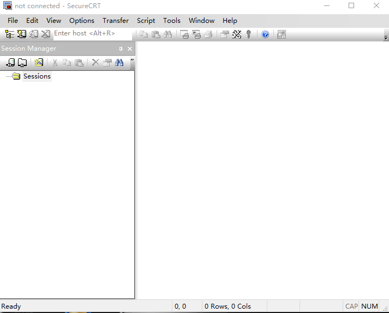Viewport: 389px width, 313px height.
Task: Open Properties icon in Session Manager toolbar
Action: [107, 63]
